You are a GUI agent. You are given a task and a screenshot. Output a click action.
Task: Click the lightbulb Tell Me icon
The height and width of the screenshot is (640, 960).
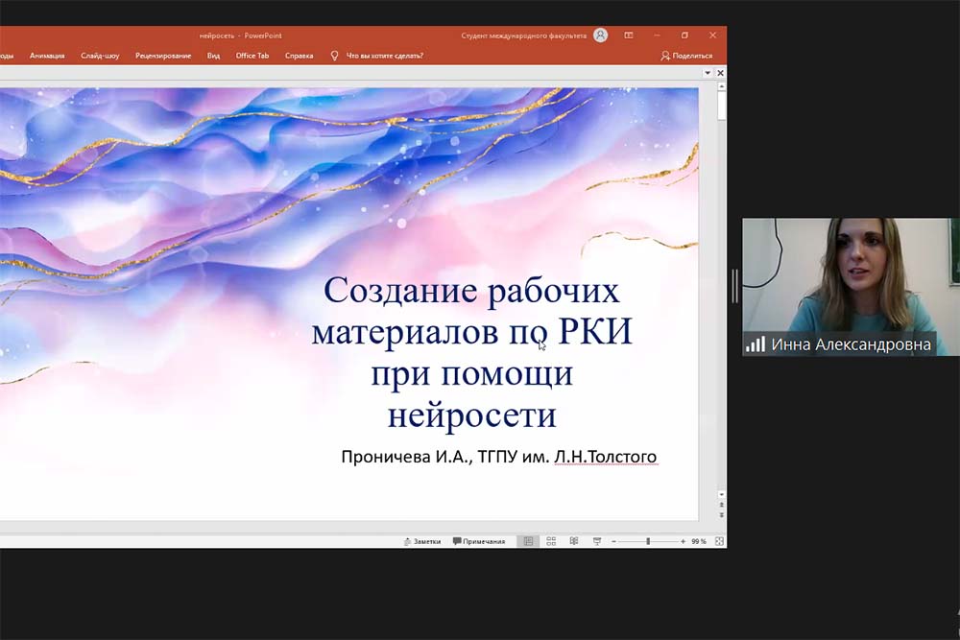(334, 56)
